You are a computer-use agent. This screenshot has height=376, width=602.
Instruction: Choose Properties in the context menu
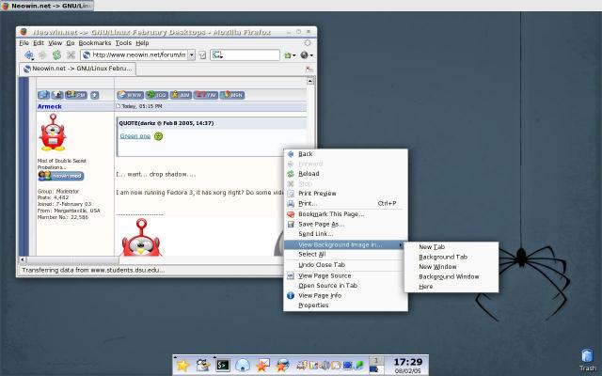coord(345,305)
